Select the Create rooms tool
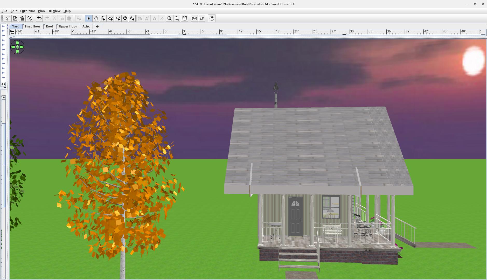 tap(110, 18)
